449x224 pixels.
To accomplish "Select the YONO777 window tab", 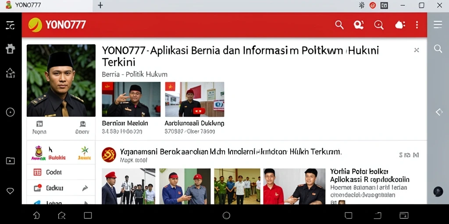I will (46, 5).
